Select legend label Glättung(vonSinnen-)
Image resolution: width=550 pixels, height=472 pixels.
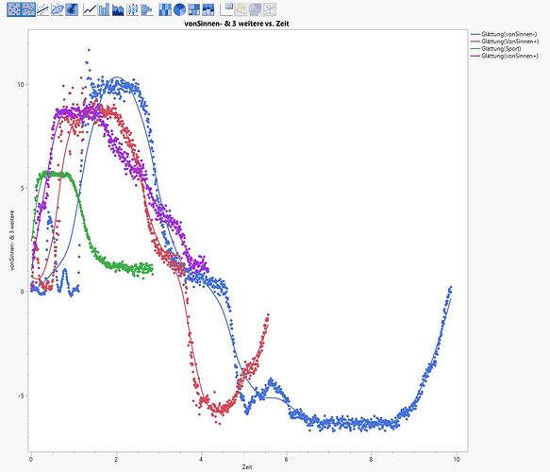click(x=508, y=34)
